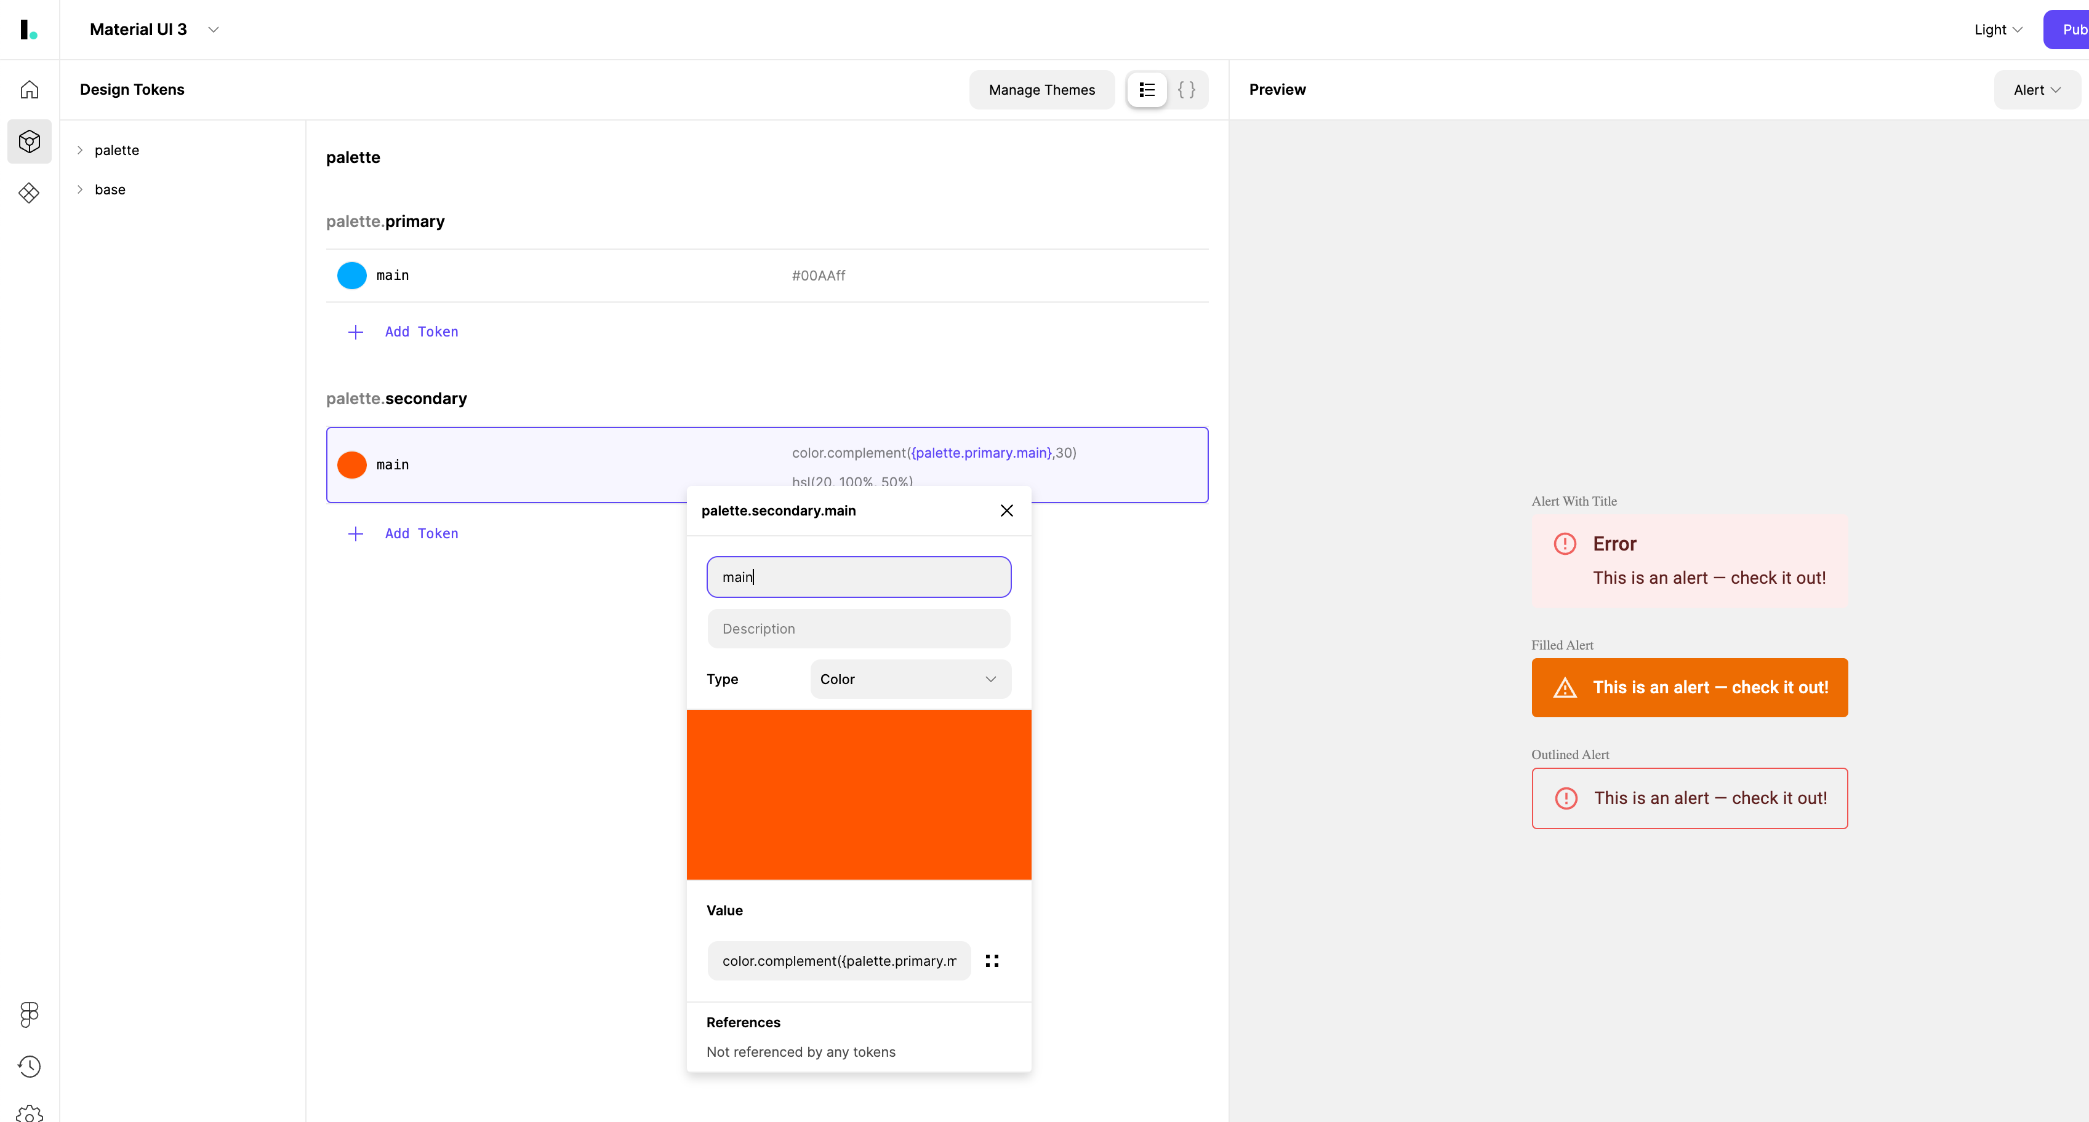The height and width of the screenshot is (1122, 2089).
Task: Open the Figma integration icon
Action: (29, 1014)
